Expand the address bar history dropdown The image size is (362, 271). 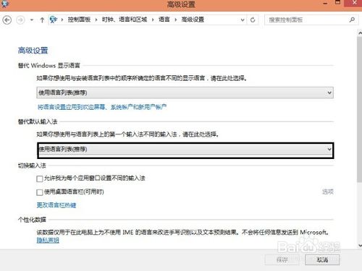tap(243, 20)
